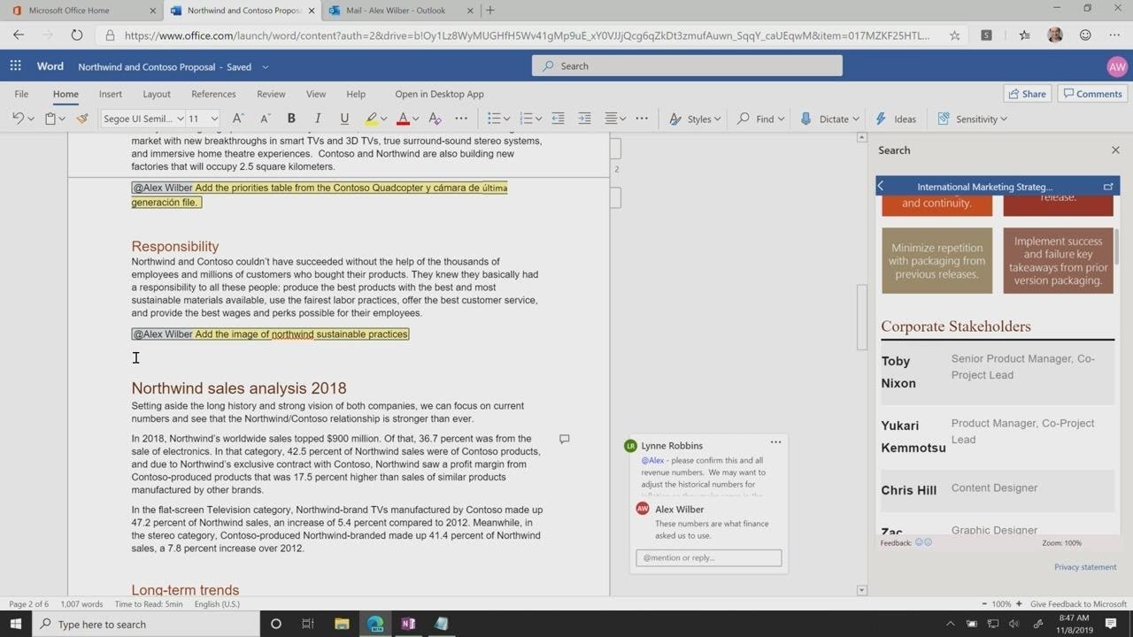Open OneNote from the taskbar
This screenshot has height=637, width=1133.
coord(408,624)
